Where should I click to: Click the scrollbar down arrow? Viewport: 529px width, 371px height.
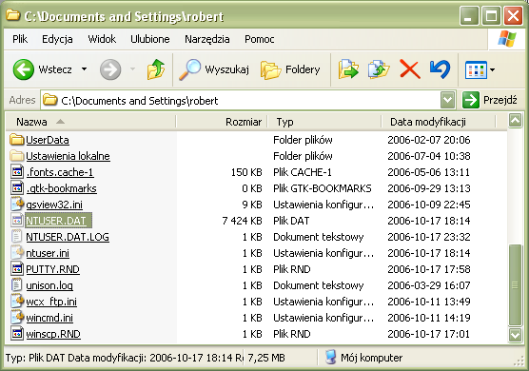point(515,335)
